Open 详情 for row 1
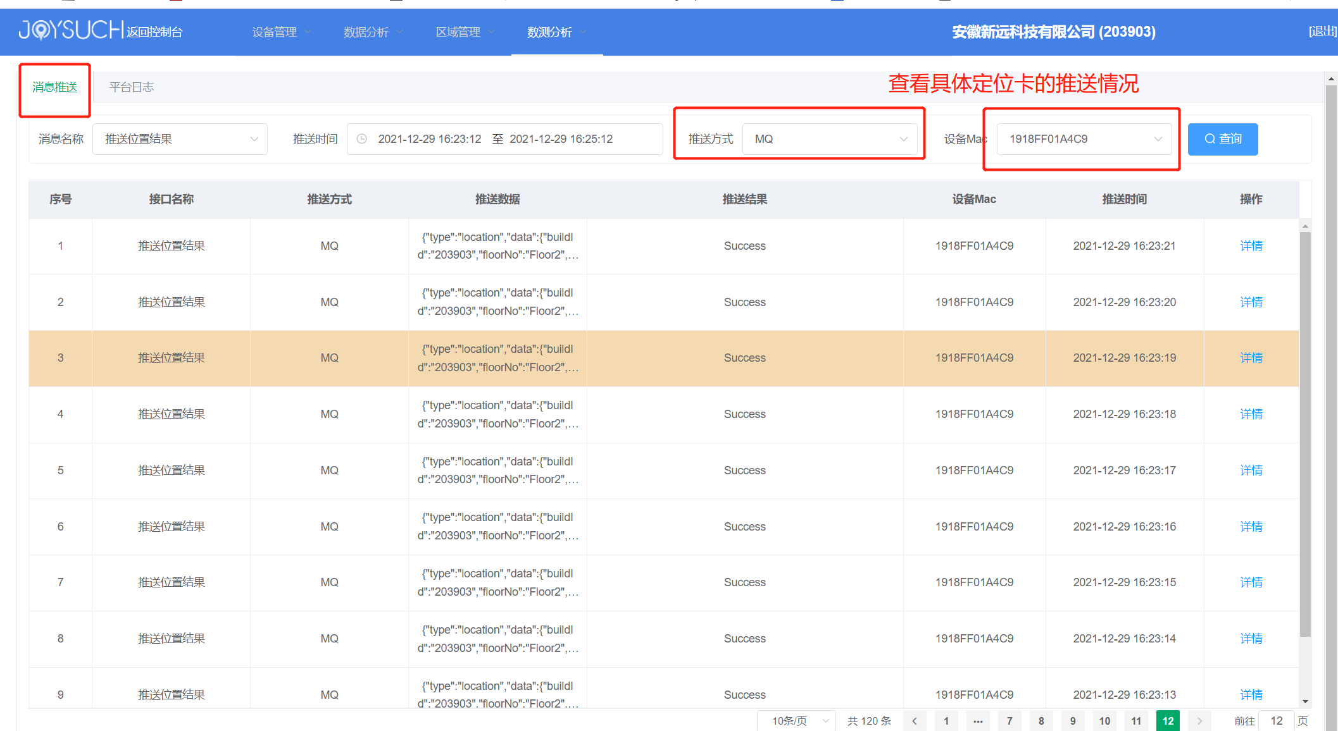This screenshot has height=731, width=1338. pyautogui.click(x=1251, y=246)
